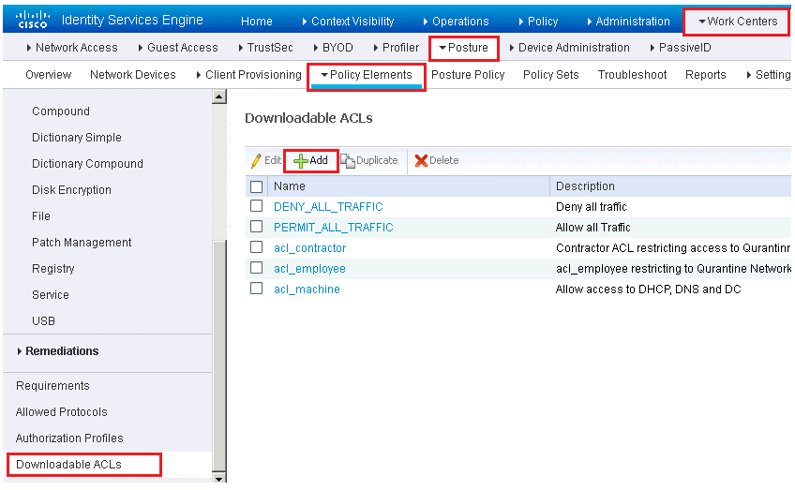Open Allowed Protocols in the sidebar
This screenshot has height=490, width=795.
(x=61, y=412)
